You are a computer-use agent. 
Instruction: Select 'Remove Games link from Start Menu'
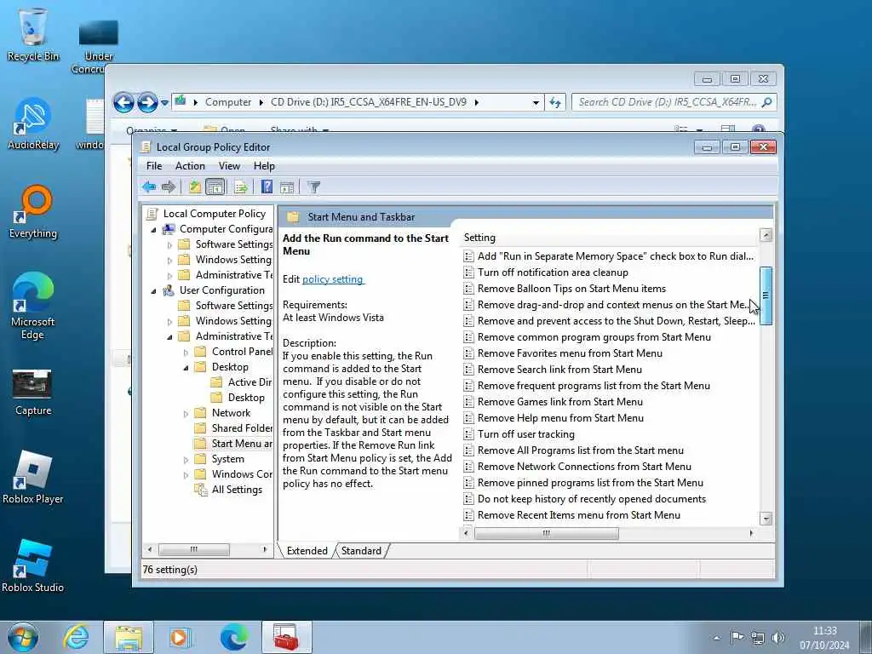pos(560,402)
